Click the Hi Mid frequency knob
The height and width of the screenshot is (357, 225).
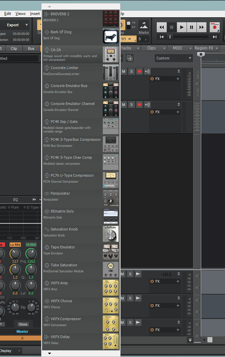click(31, 254)
